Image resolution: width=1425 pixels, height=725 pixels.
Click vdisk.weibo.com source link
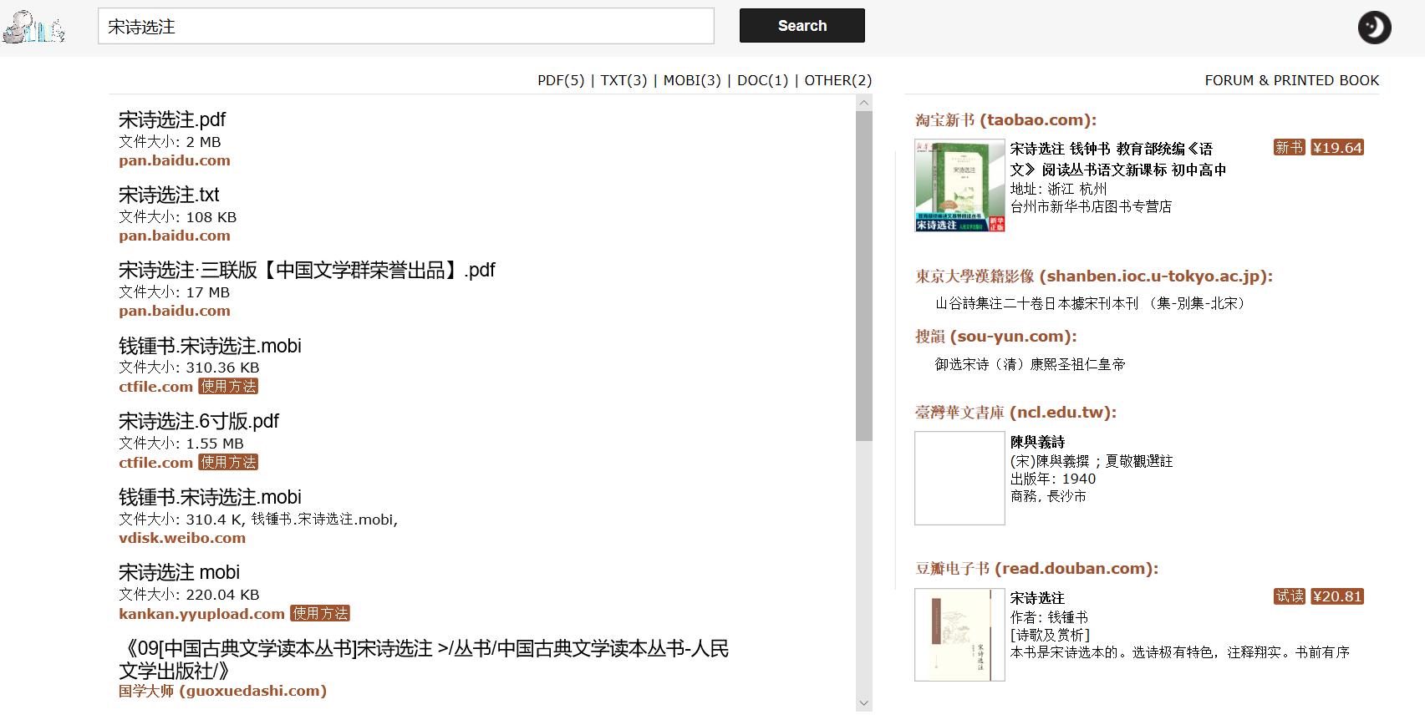point(182,538)
